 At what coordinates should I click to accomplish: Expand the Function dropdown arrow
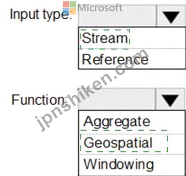pos(170,99)
